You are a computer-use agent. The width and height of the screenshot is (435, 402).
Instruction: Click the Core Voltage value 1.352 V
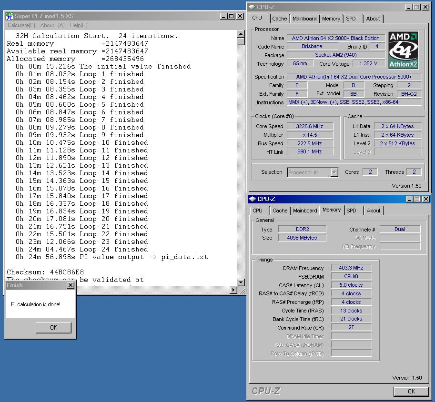pyautogui.click(x=368, y=63)
